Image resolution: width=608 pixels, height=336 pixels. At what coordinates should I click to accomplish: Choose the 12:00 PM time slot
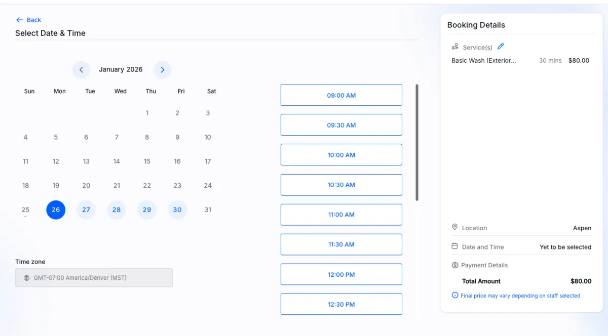pyautogui.click(x=341, y=274)
